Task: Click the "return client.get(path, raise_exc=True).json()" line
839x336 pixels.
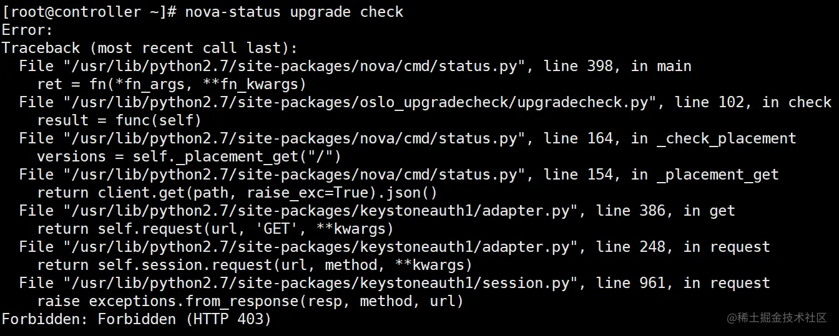Action: 237,193
